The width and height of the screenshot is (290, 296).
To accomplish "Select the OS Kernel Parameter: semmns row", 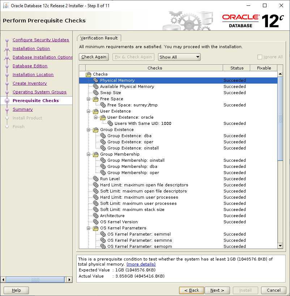I will [178, 240].
